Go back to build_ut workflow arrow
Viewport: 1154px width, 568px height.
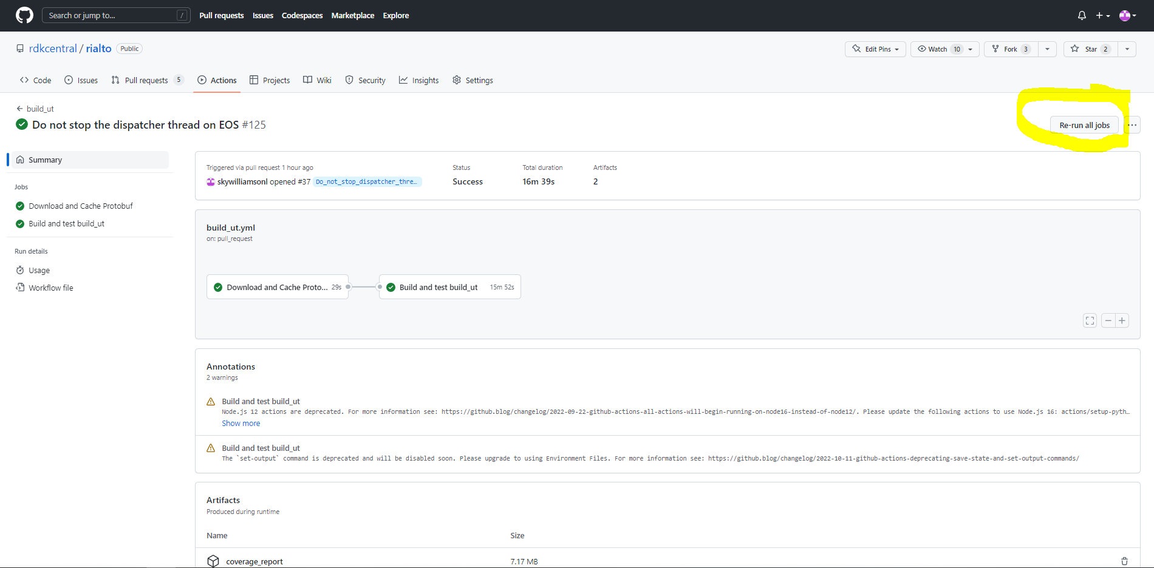(20, 109)
